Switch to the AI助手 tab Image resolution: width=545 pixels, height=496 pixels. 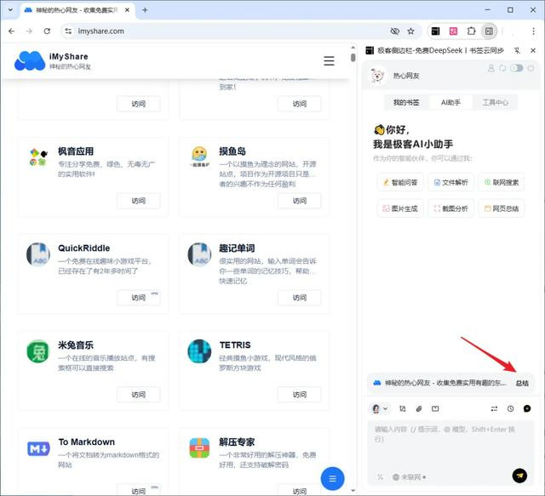pyautogui.click(x=450, y=102)
